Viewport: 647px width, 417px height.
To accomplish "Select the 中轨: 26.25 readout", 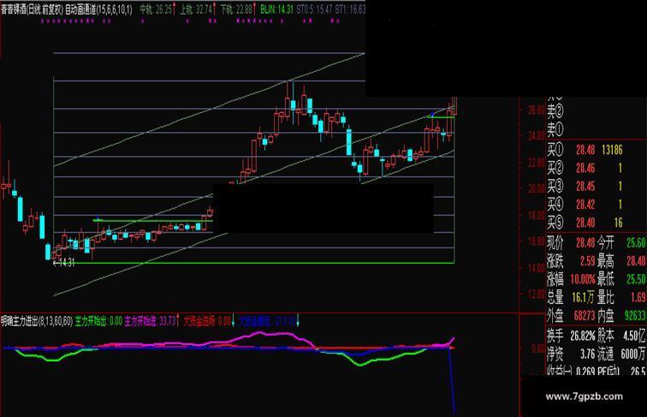I will point(156,9).
